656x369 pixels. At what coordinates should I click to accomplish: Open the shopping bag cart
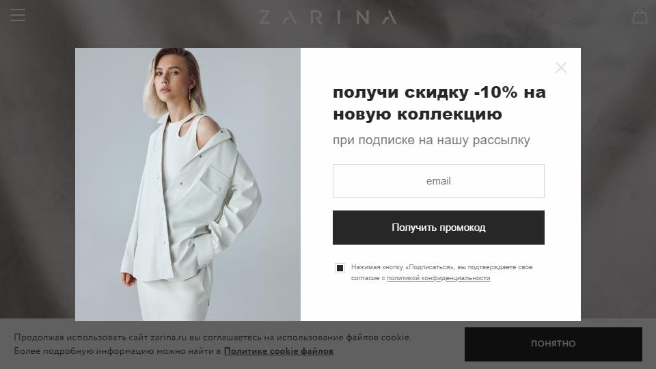point(640,16)
